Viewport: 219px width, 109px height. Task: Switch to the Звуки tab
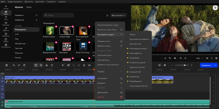[29, 7]
